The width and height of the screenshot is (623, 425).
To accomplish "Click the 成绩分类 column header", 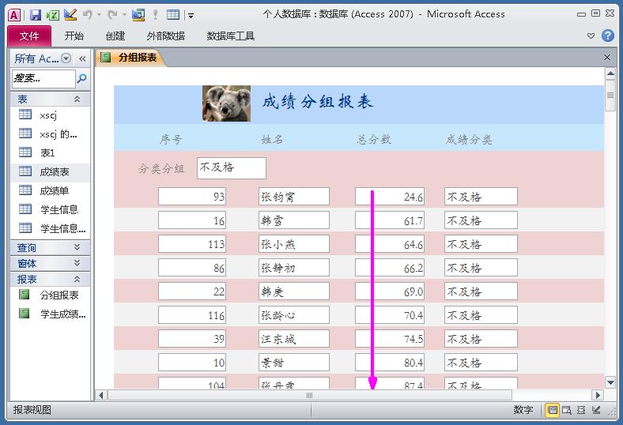I will pyautogui.click(x=469, y=139).
